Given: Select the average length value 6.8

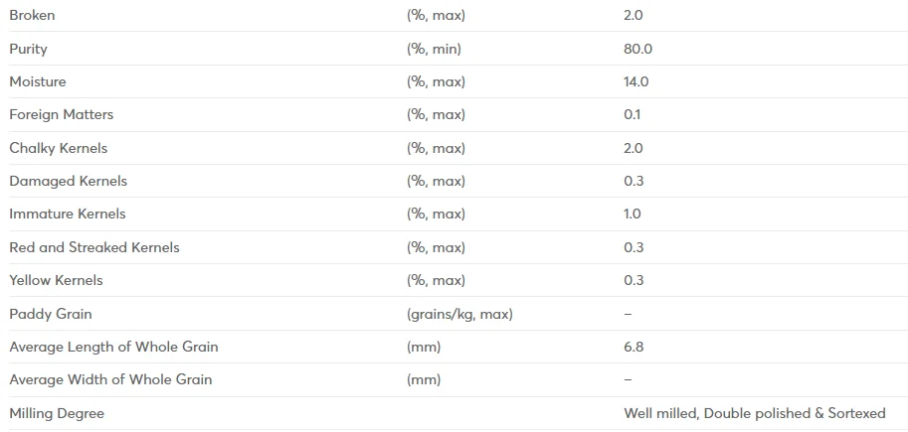Looking at the screenshot, I should click(x=634, y=347).
